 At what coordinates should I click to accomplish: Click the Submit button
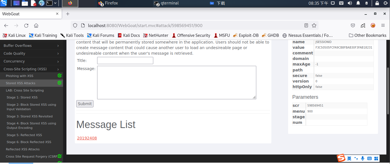tap(85, 104)
